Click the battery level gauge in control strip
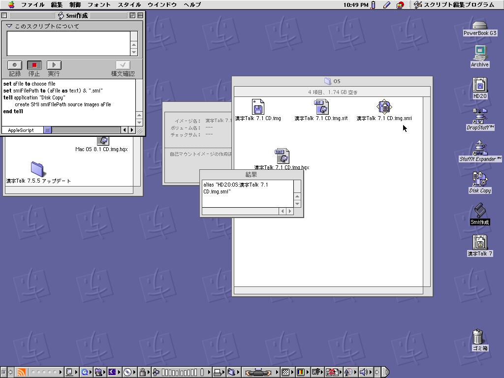The image size is (504, 378). click(x=179, y=372)
